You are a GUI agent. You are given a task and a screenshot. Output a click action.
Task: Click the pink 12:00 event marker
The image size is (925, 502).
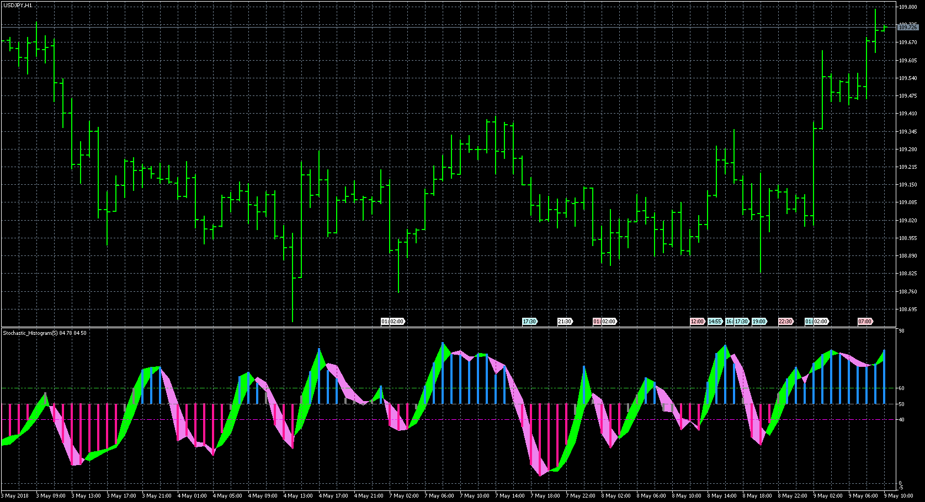tap(697, 322)
